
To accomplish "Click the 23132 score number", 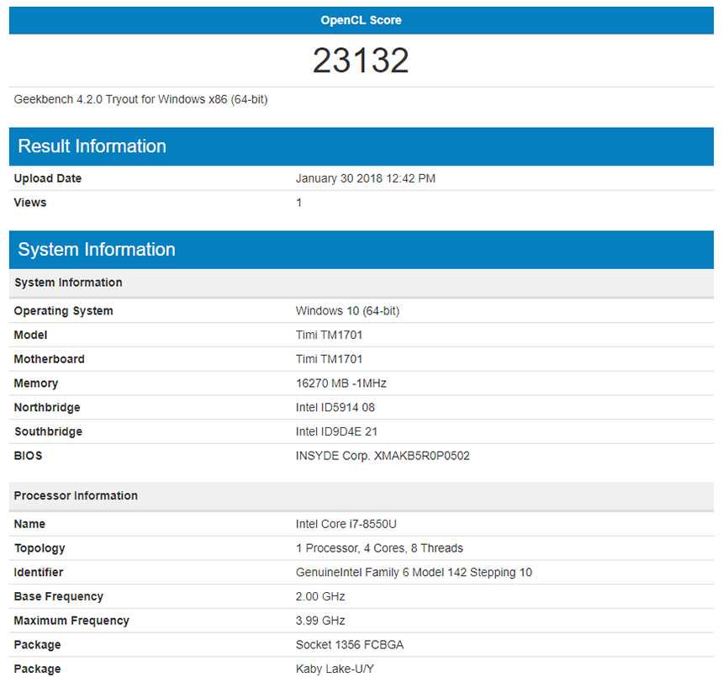I will tap(361, 61).
